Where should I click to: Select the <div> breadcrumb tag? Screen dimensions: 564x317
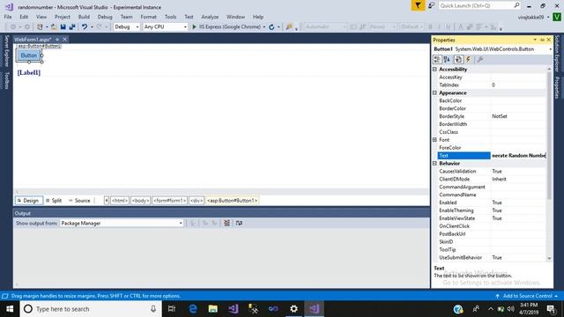197,201
